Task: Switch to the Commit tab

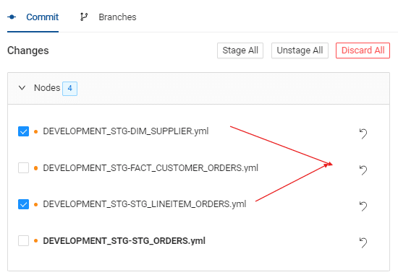Action: (43, 17)
